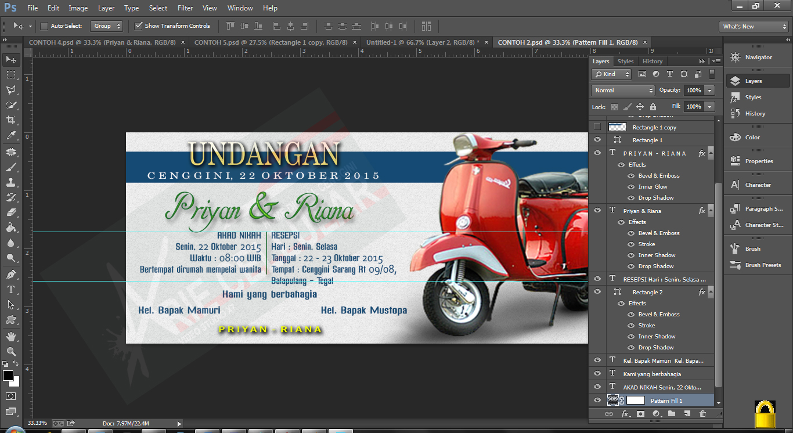The image size is (793, 433).
Task: Select the Rectangular Marquee tool
Action: 11,75
